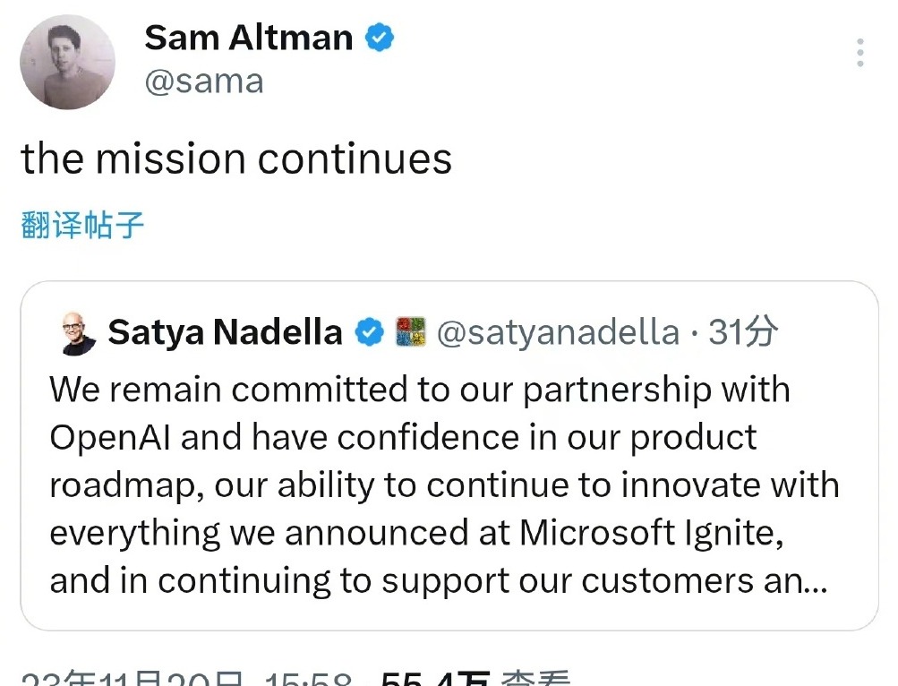Click the verified badge next to Satya Nadella
The width and height of the screenshot is (898, 686).
[x=370, y=332]
